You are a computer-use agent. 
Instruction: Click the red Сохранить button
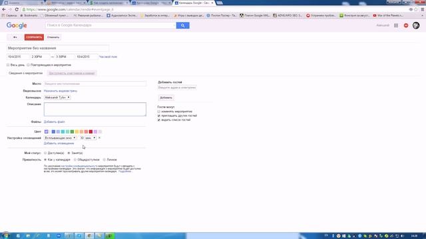coord(34,37)
